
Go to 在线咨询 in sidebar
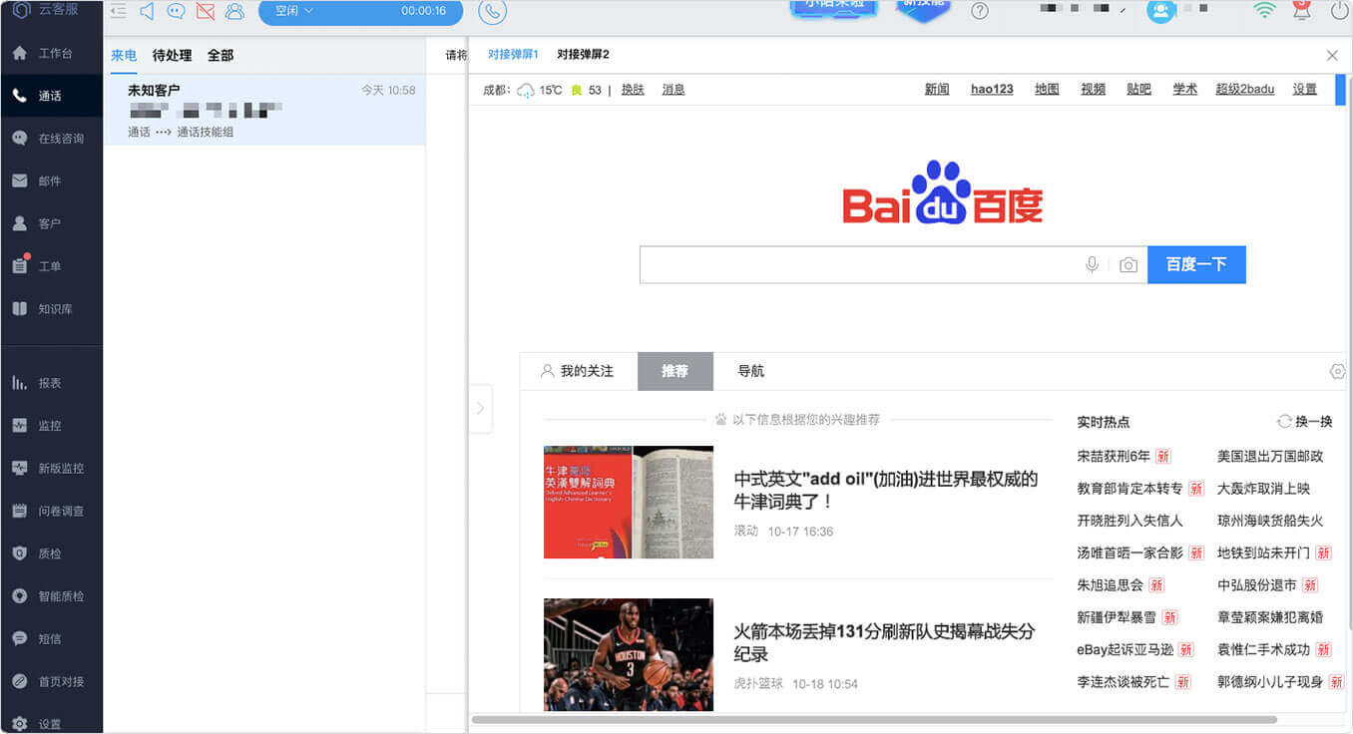(51, 139)
